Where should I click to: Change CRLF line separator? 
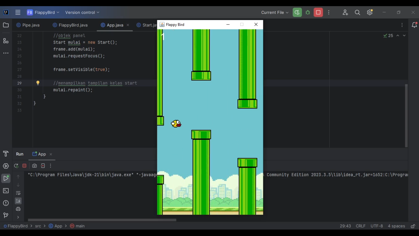point(361,226)
